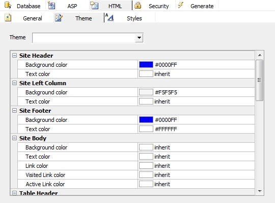The width and height of the screenshot is (275, 203).
Task: Click Site Footer white text color swatch
Action: (146, 129)
